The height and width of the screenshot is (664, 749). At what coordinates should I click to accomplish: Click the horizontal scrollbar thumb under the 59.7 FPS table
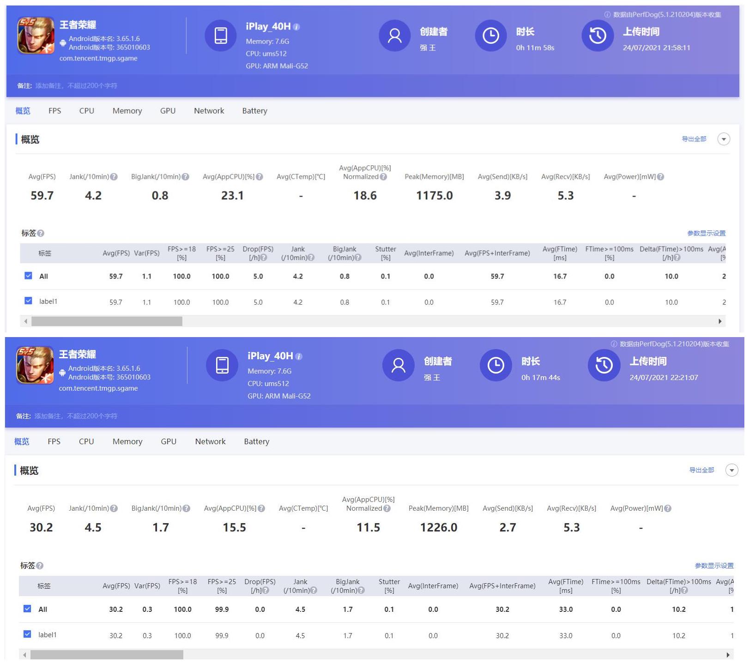coord(107,321)
